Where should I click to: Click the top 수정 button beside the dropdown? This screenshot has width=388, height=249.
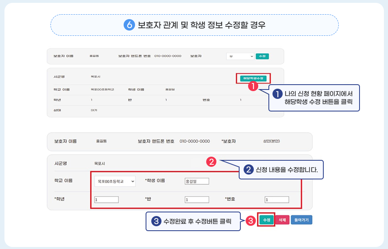[x=263, y=57]
